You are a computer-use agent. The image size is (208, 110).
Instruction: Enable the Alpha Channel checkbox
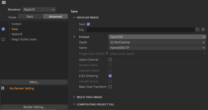point(110,60)
